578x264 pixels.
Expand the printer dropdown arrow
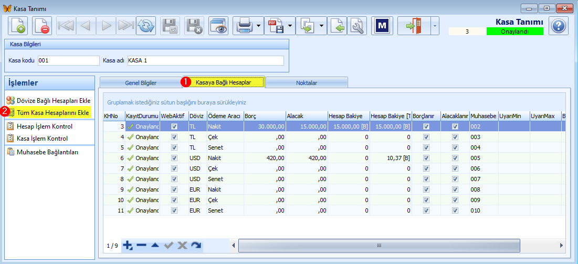pyautogui.click(x=259, y=25)
